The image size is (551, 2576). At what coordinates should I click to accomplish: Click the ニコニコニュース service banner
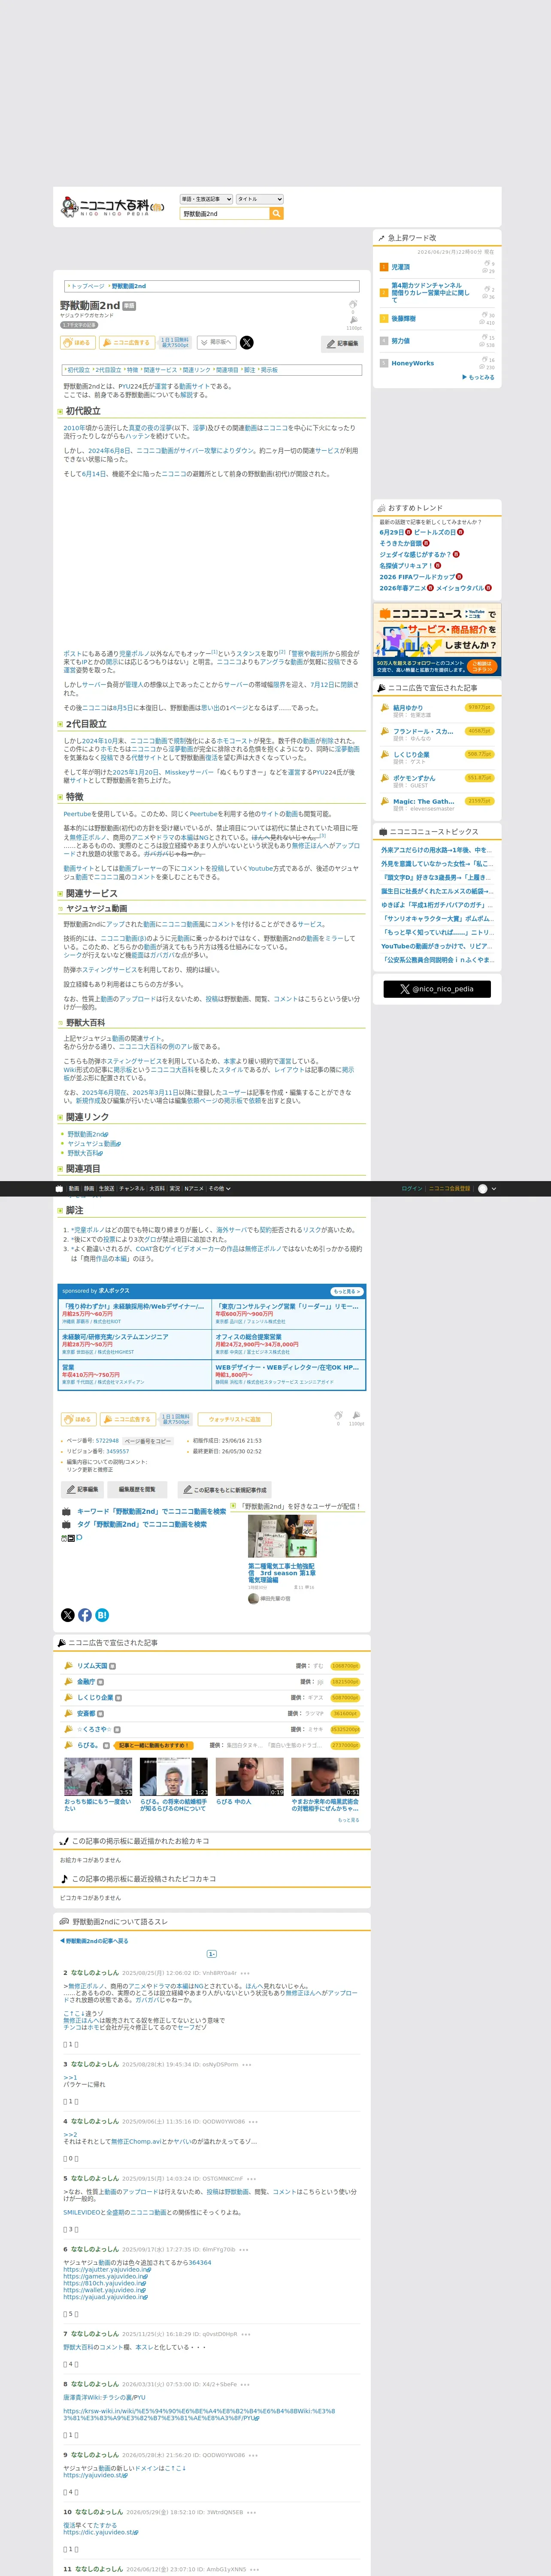pos(437,640)
